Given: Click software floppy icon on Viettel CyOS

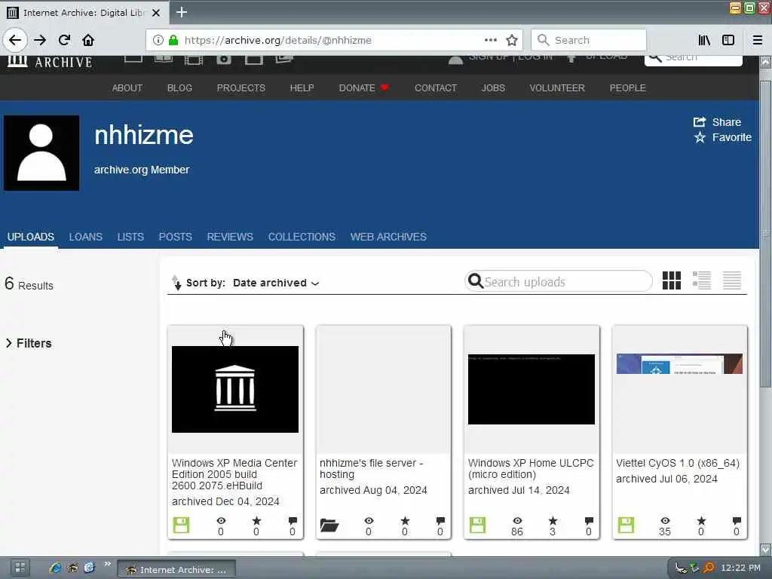Looking at the screenshot, I should point(626,525).
